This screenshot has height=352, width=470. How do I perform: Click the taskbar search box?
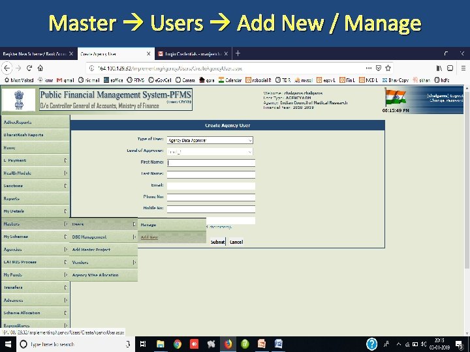[x=75, y=344]
